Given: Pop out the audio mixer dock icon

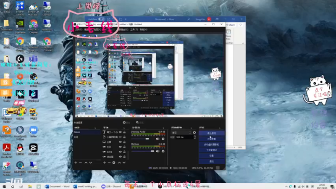Looking at the screenshot, I should coord(163,128).
